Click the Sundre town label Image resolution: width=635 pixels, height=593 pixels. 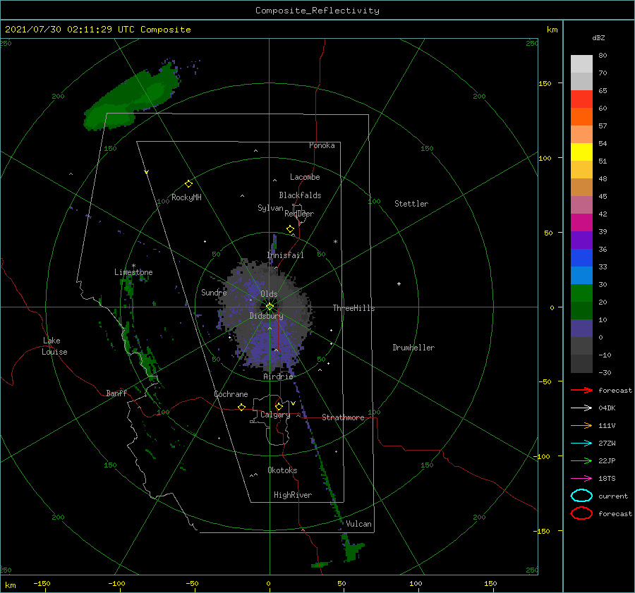(214, 292)
